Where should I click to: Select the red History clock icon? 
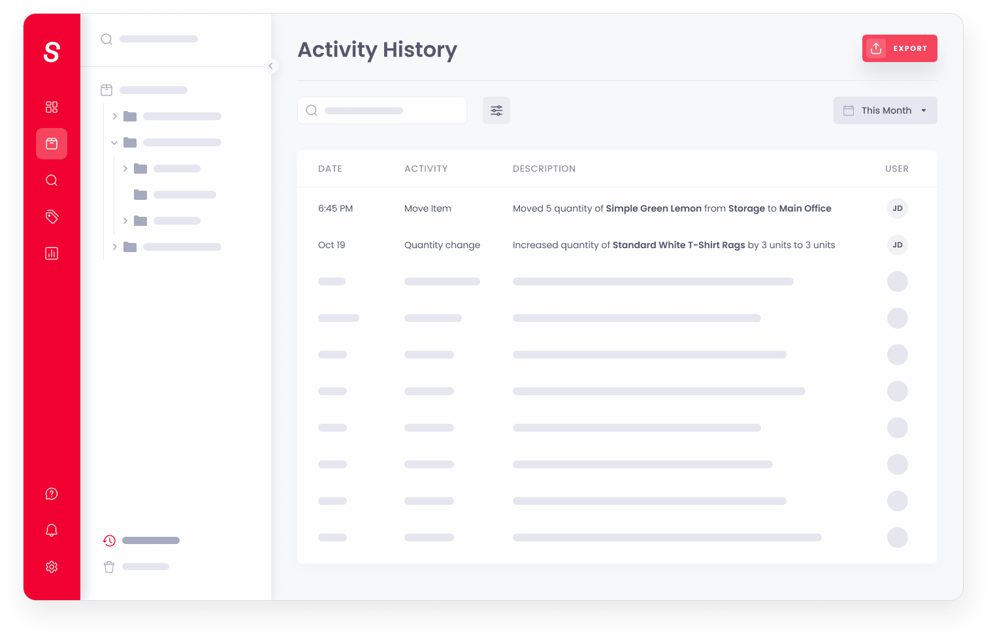pos(109,541)
